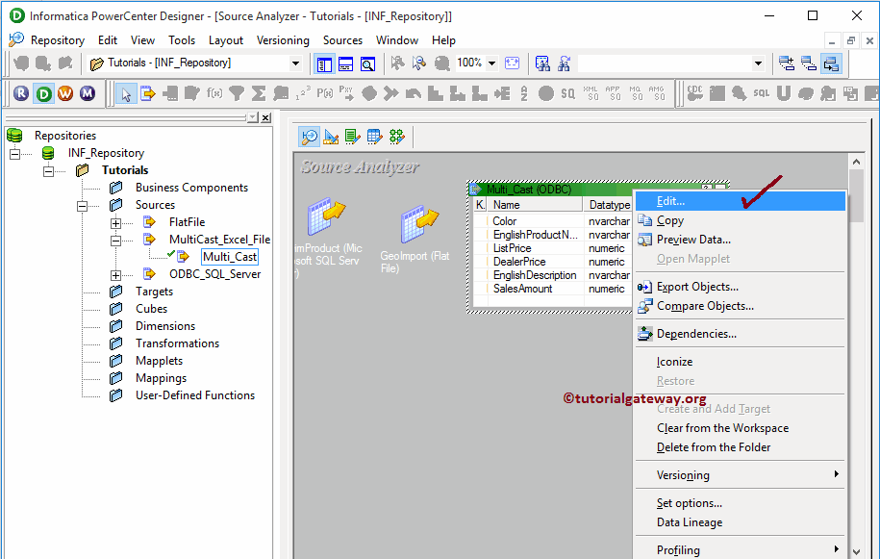Toggle the Navigator window visibility
The height and width of the screenshot is (559, 880).
pos(324,64)
